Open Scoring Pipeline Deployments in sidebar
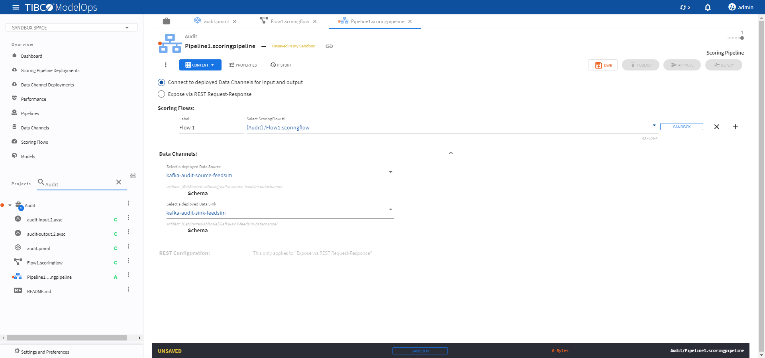Screen dimensions: 765x358 (x=50, y=70)
